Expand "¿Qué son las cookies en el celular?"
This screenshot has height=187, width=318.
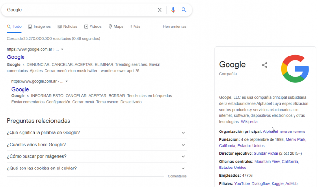(97, 168)
